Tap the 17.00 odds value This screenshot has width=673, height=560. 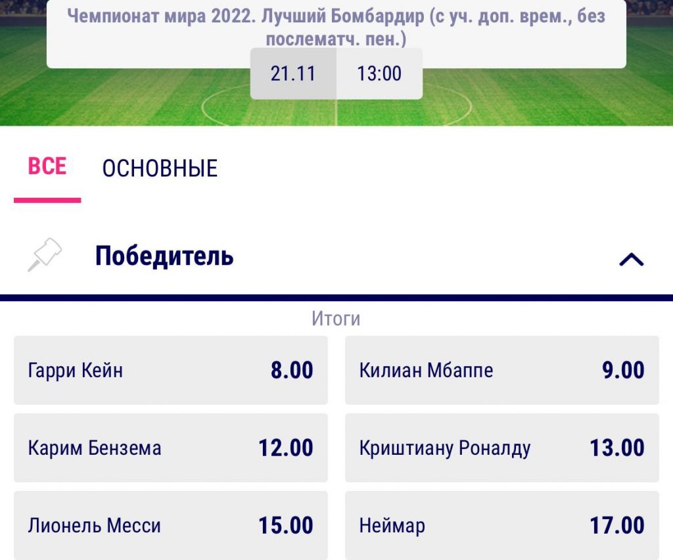[x=616, y=526]
